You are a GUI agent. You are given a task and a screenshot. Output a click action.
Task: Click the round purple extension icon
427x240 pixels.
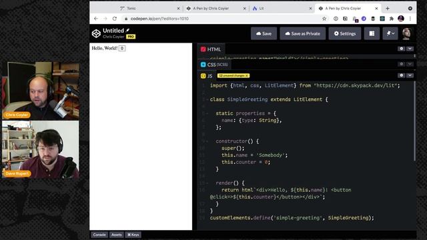(x=364, y=19)
